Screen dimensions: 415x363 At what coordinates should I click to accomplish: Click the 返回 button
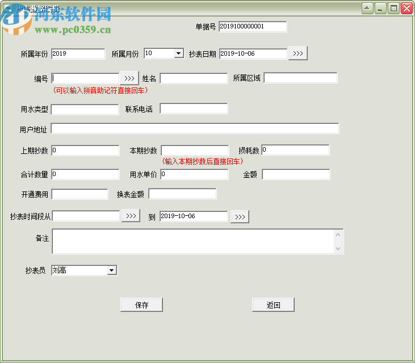(x=273, y=304)
